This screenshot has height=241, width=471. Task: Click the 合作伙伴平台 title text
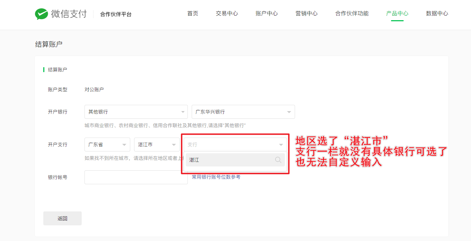pyautogui.click(x=116, y=14)
